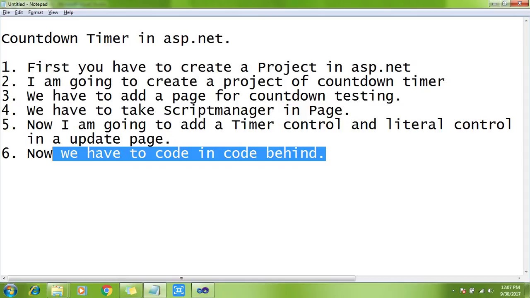Open the Help menu
The width and height of the screenshot is (530, 298).
tap(68, 12)
